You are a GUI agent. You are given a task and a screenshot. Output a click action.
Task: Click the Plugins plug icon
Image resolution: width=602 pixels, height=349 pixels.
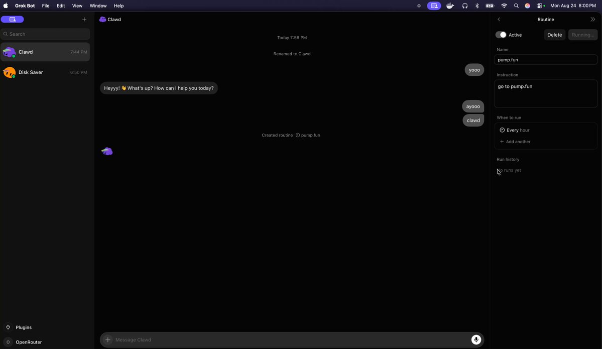tap(8, 327)
